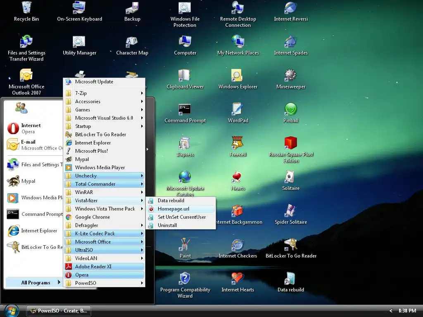
Task: Open the Backup desktop icon
Action: coord(132,11)
